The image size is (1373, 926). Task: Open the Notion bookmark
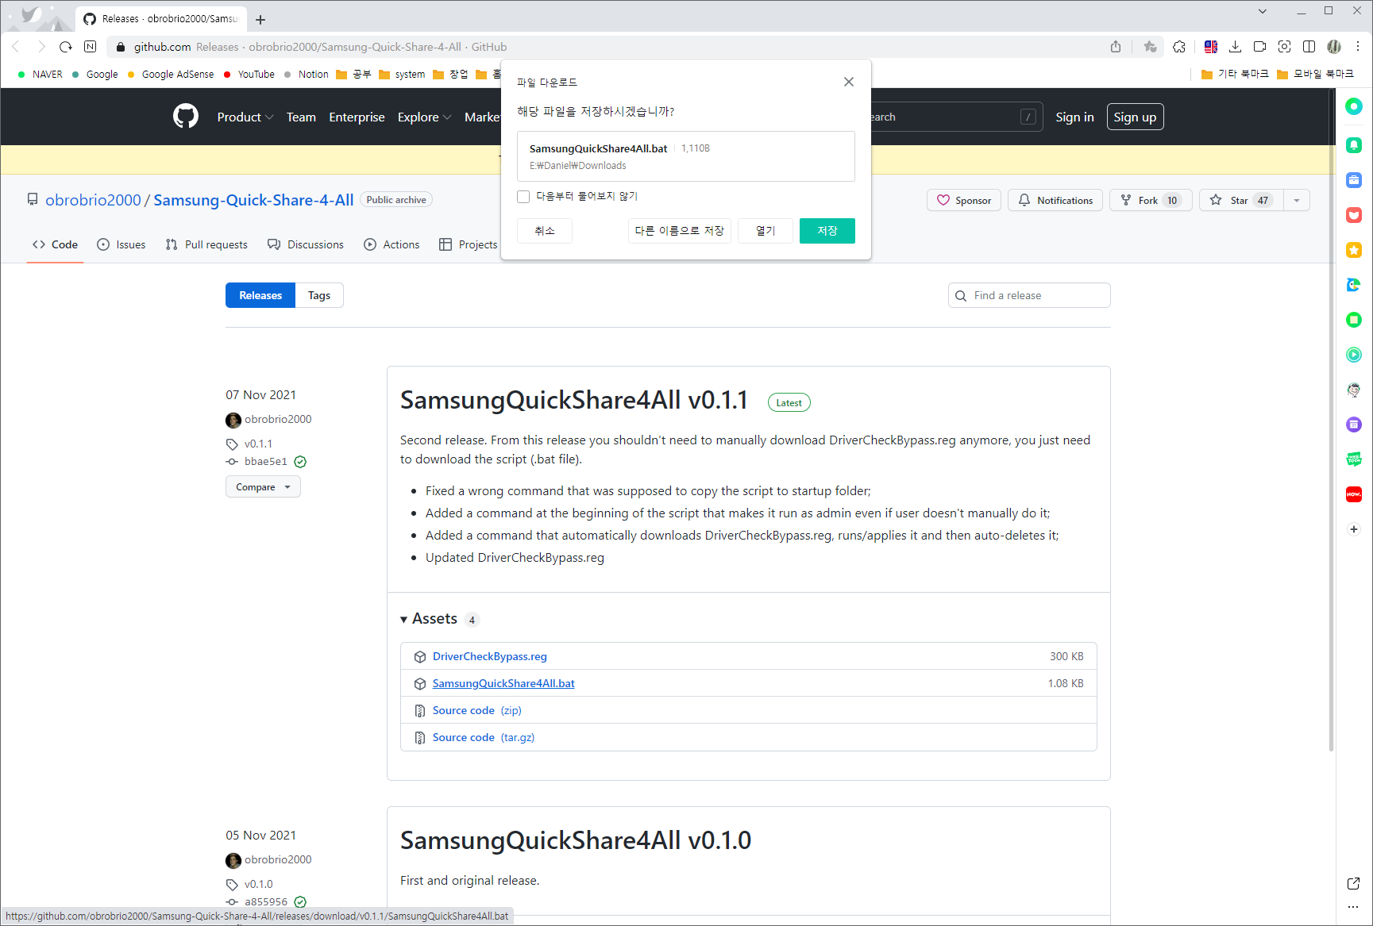coord(307,74)
